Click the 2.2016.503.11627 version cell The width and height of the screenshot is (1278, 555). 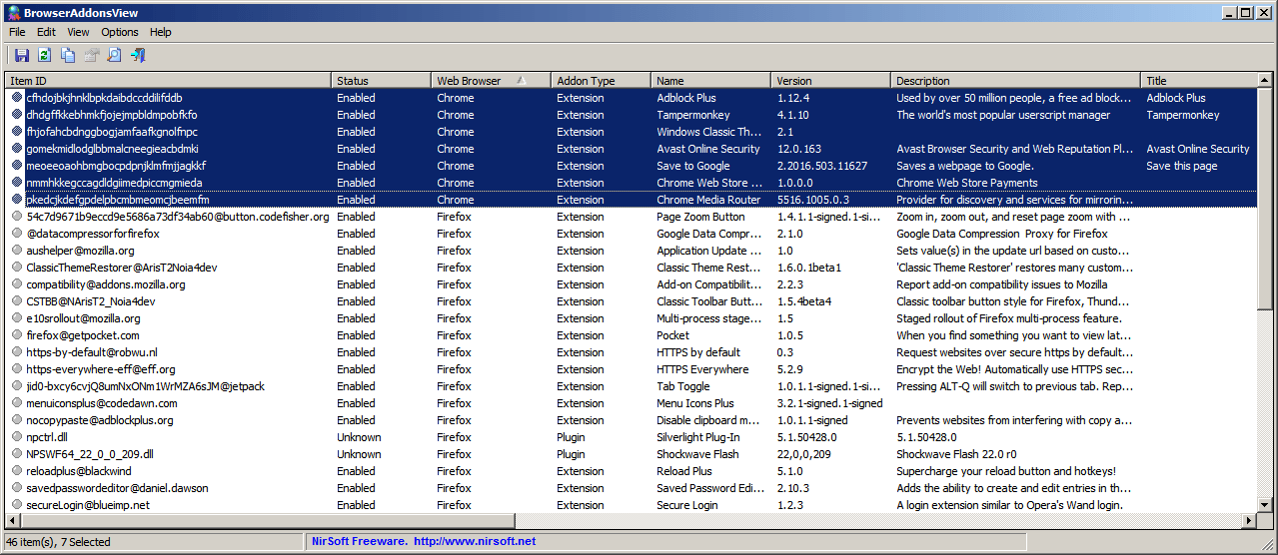tap(822, 166)
